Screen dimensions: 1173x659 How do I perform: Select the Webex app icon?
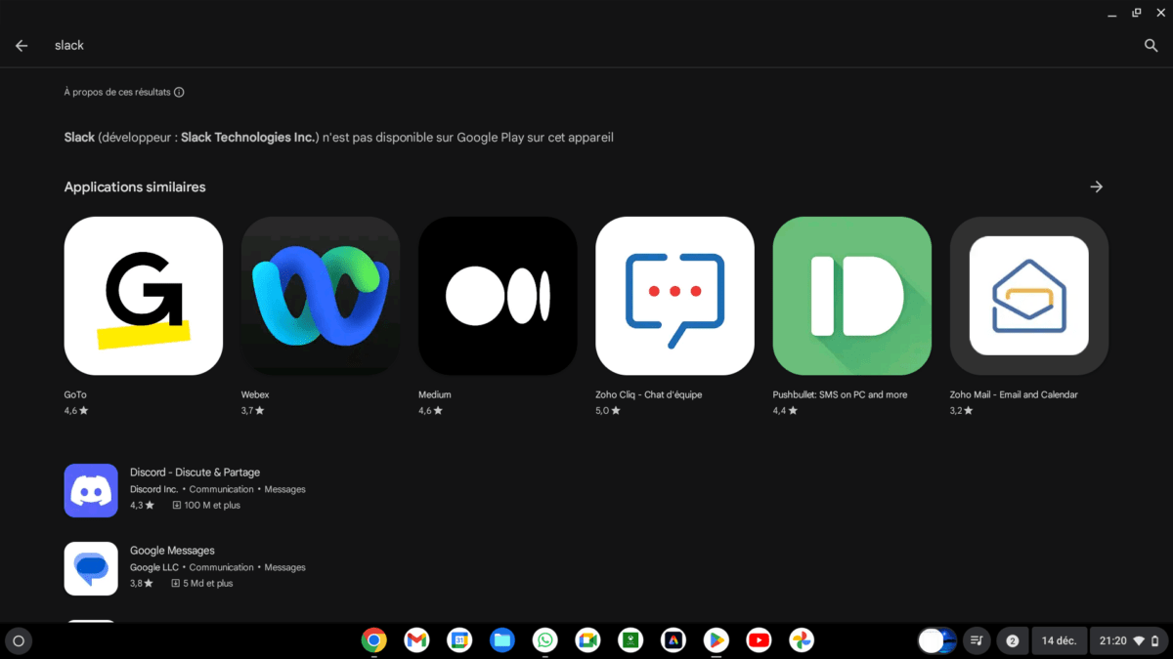321,296
